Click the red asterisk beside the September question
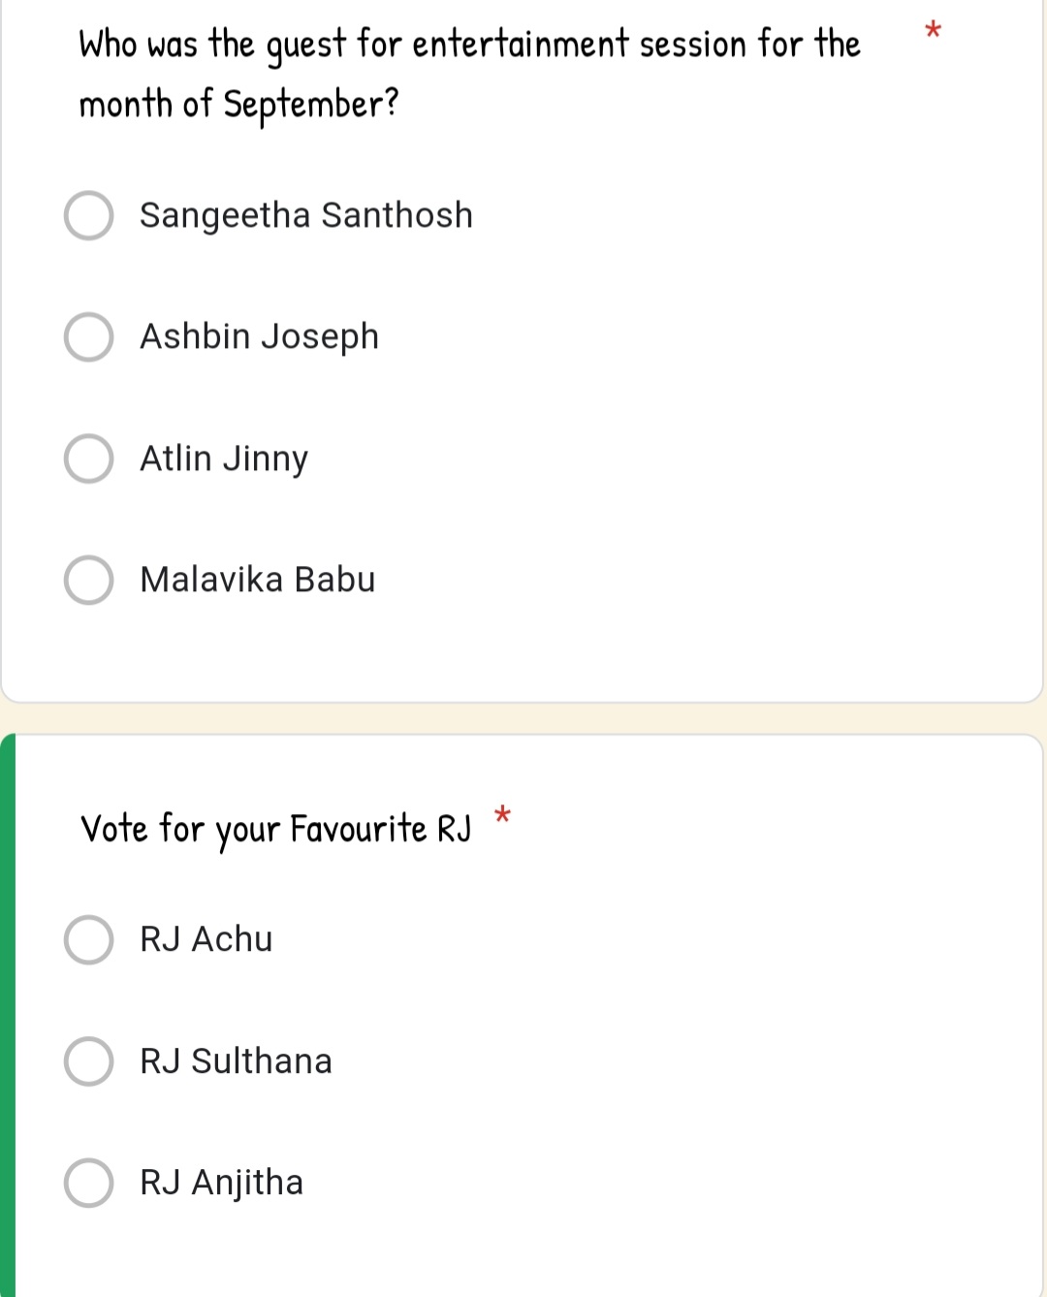 point(933,30)
